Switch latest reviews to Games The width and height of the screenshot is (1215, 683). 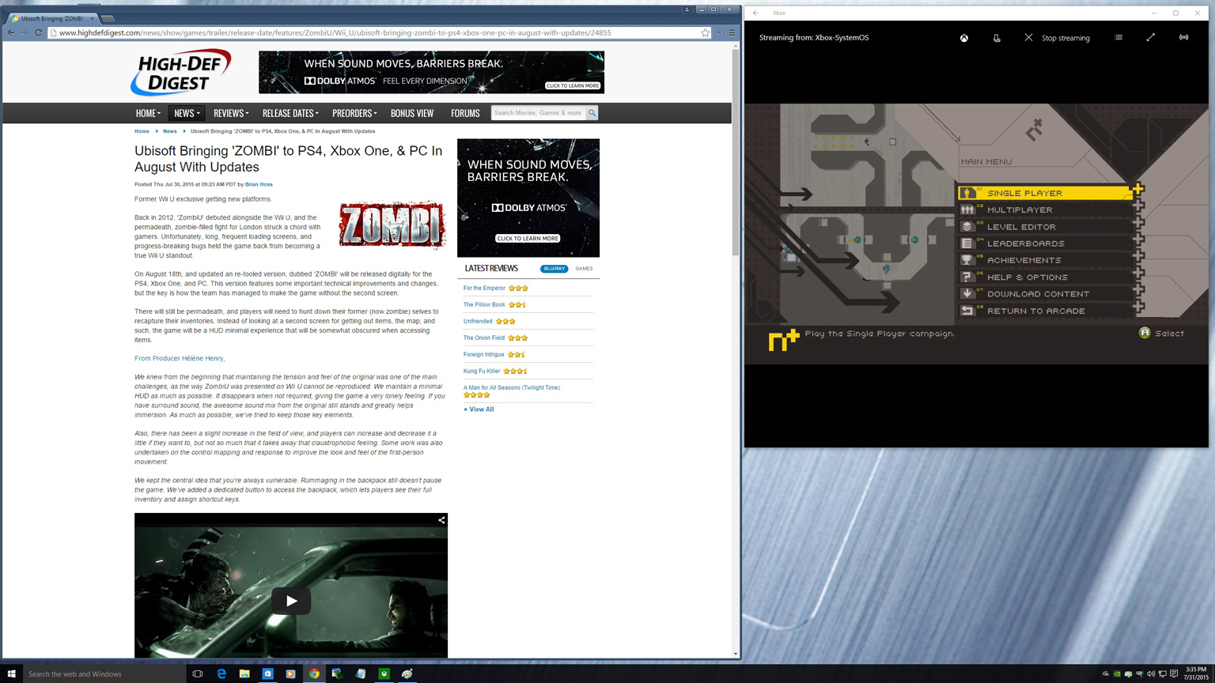click(584, 269)
